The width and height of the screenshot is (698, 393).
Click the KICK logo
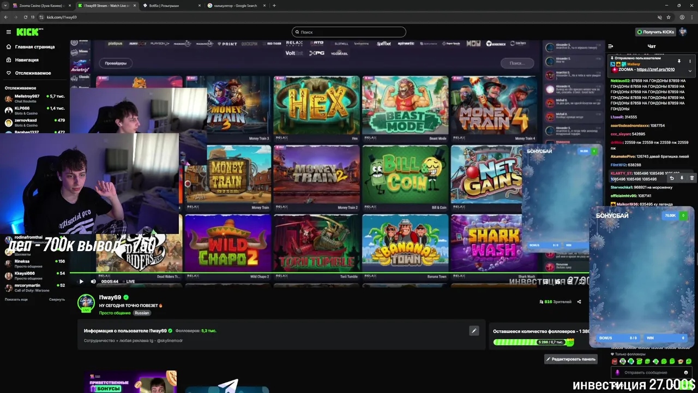[27, 32]
